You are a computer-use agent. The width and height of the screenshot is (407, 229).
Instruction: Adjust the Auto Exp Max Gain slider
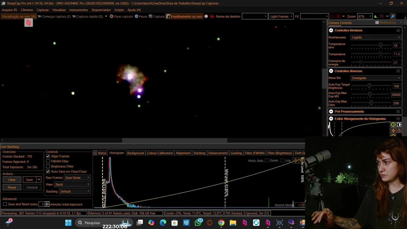371,103
